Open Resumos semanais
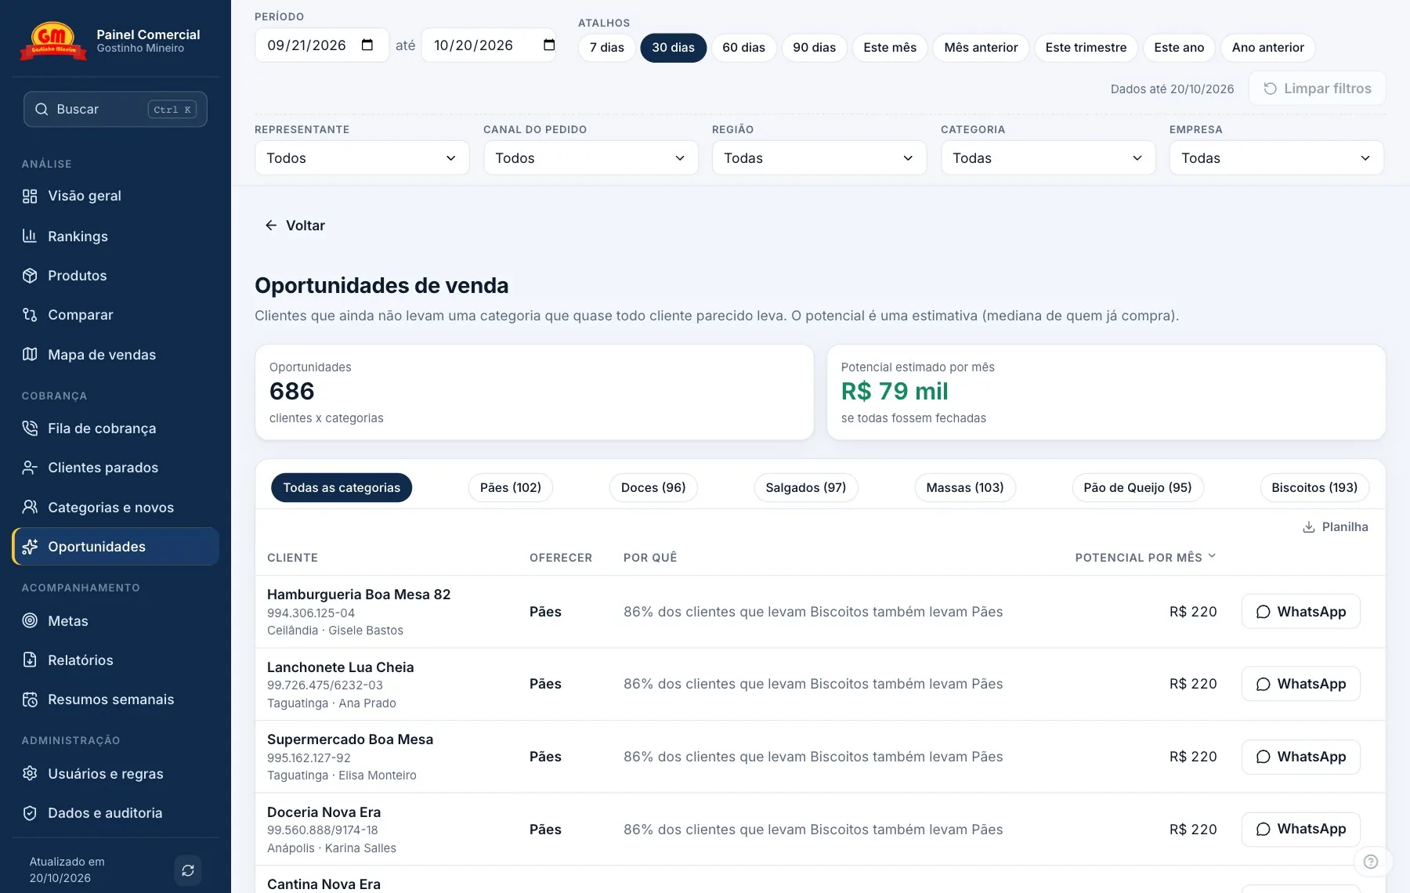The width and height of the screenshot is (1410, 893). (x=115, y=700)
